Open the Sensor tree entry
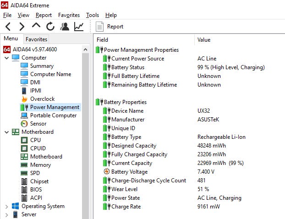Image resolution: width=285 pixels, height=219 pixels. point(38,124)
